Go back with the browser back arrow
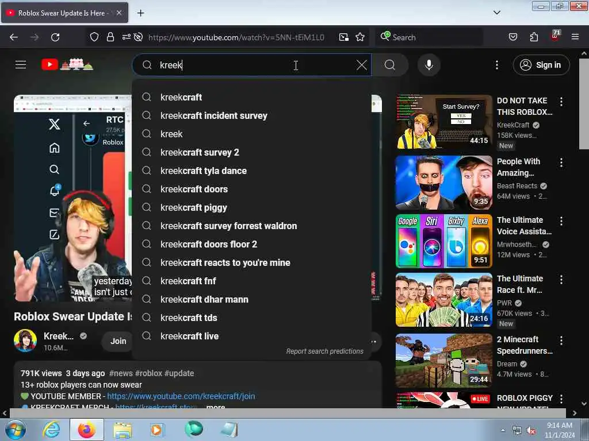This screenshot has width=589, height=441. coord(14,37)
